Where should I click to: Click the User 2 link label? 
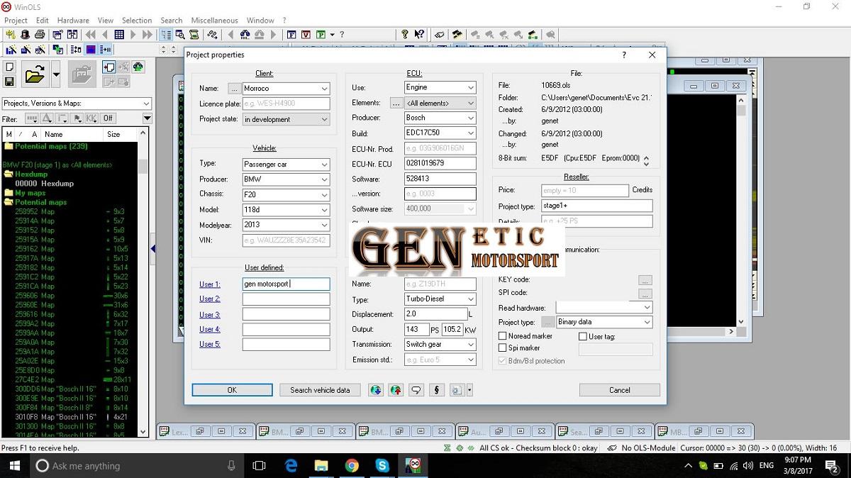(x=209, y=299)
